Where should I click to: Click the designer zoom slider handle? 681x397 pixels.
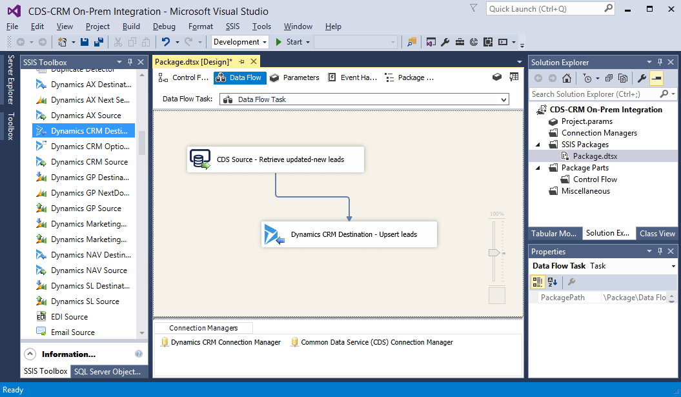point(494,252)
